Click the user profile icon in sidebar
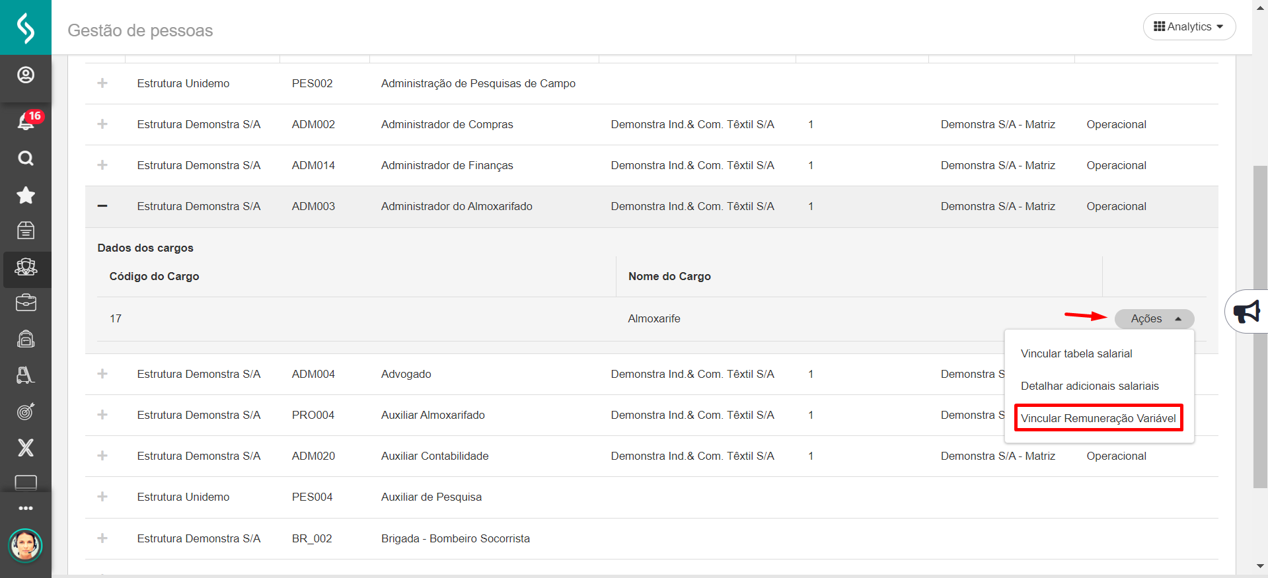The image size is (1268, 578). (26, 75)
